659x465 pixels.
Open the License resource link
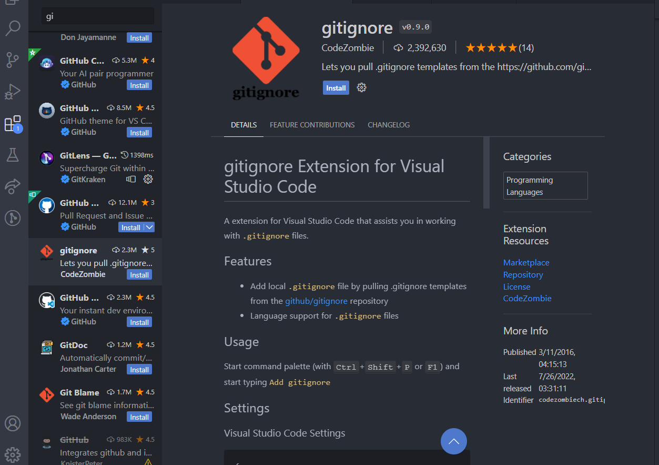pyautogui.click(x=517, y=286)
